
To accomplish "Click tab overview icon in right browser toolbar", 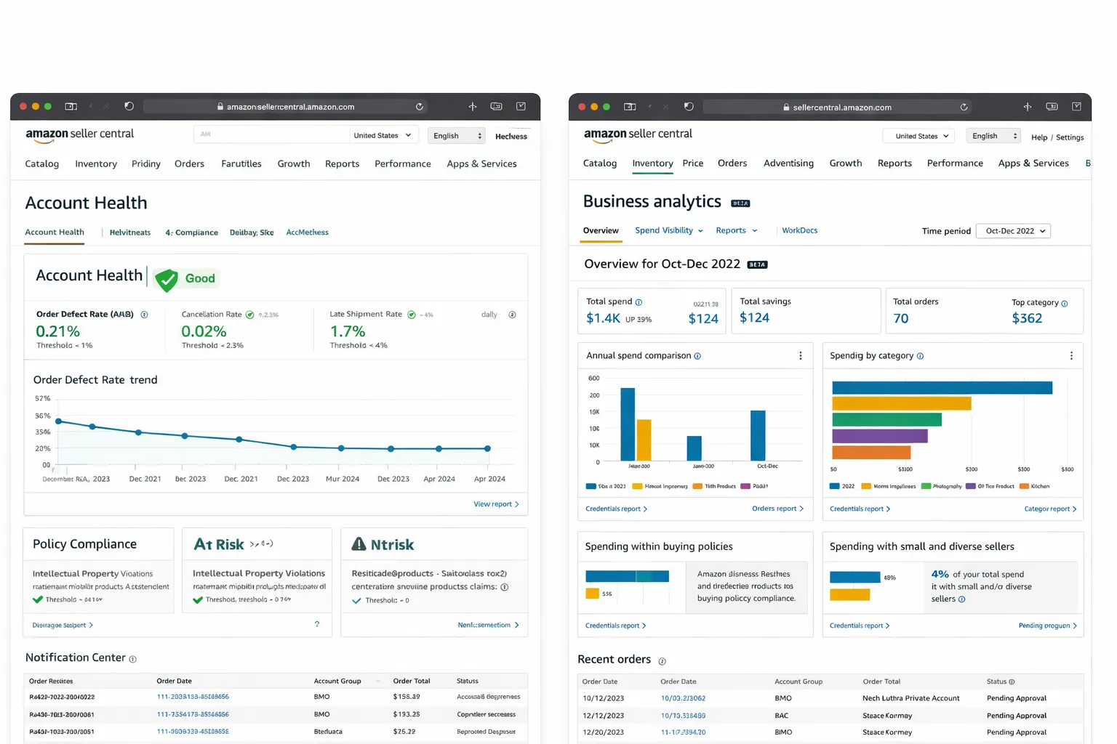I will [1052, 107].
